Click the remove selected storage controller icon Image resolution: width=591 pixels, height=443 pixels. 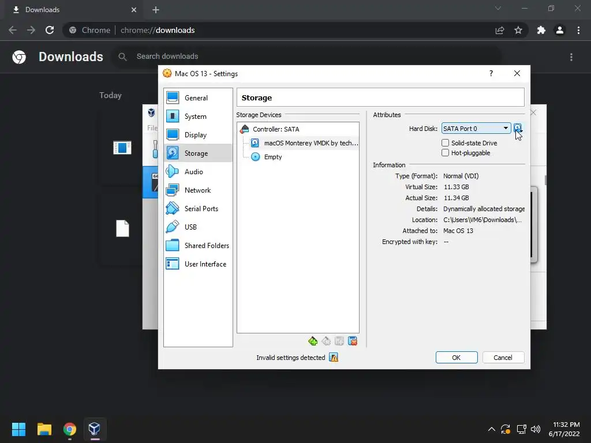pyautogui.click(x=326, y=341)
